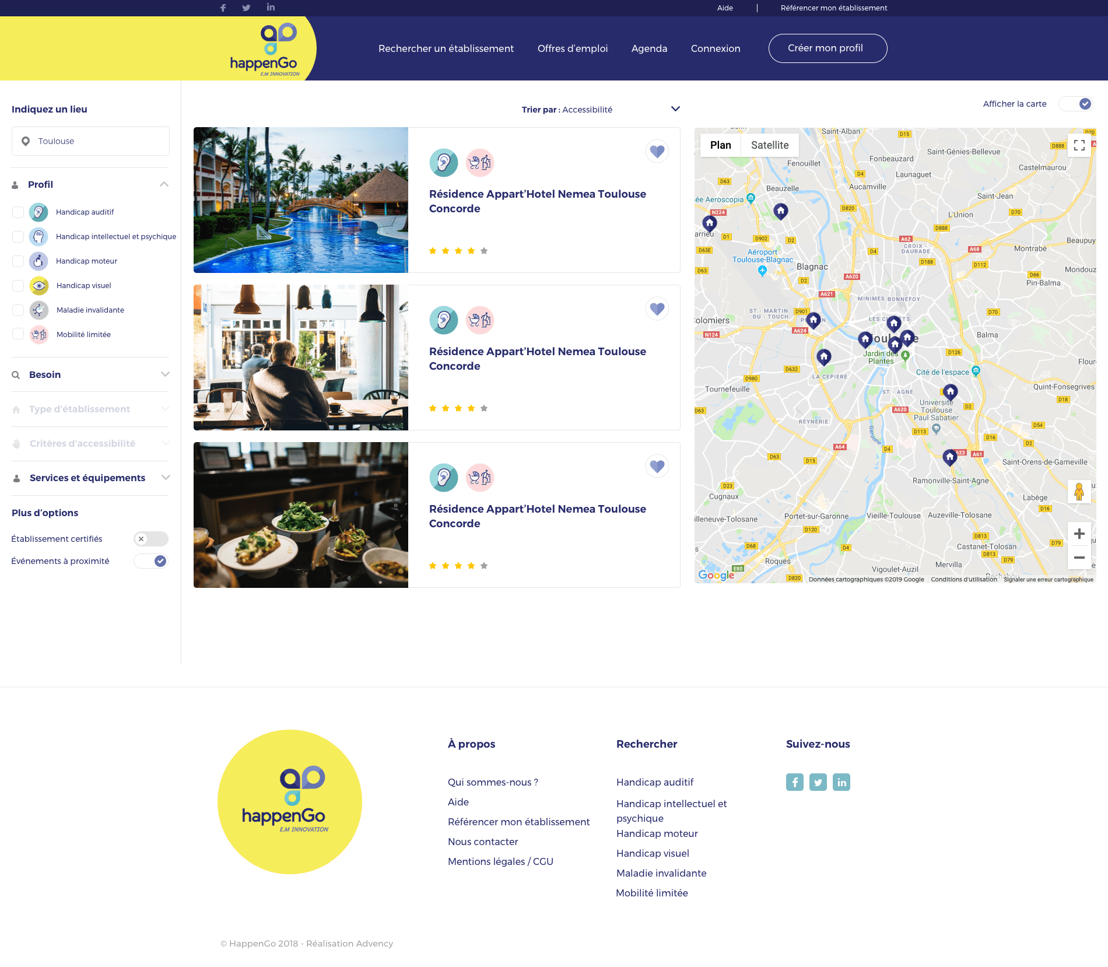1108x967 pixels.
Task: Open footer Handicap visuel link
Action: point(653,853)
